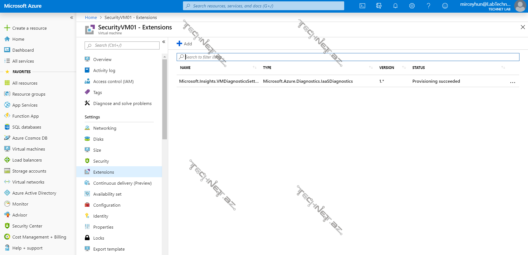Screen dimensions: 528x255
Task: Sort the extensions by STATUS column
Action: click(x=503, y=68)
